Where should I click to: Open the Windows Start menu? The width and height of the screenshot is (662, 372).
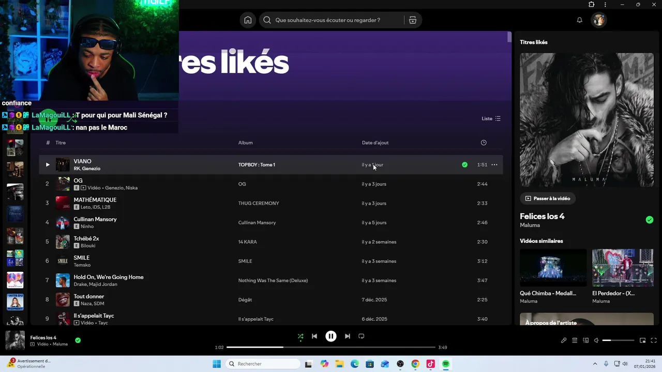[217, 364]
